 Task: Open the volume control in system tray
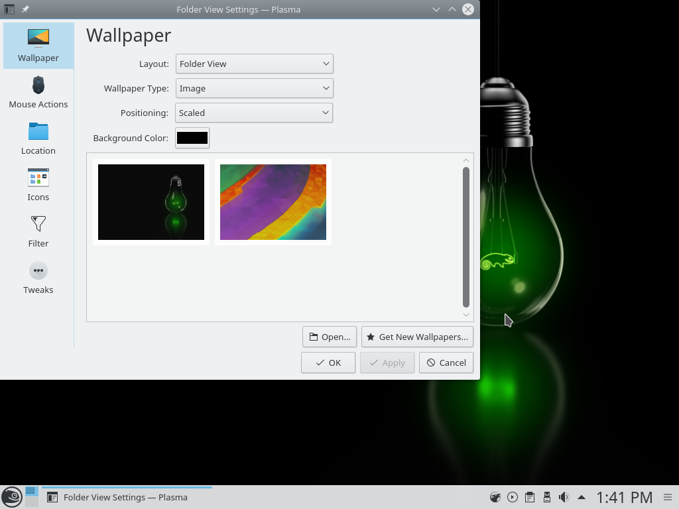[564, 497]
